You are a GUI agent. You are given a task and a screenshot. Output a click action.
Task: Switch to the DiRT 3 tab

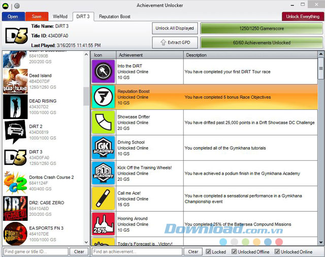[83, 16]
